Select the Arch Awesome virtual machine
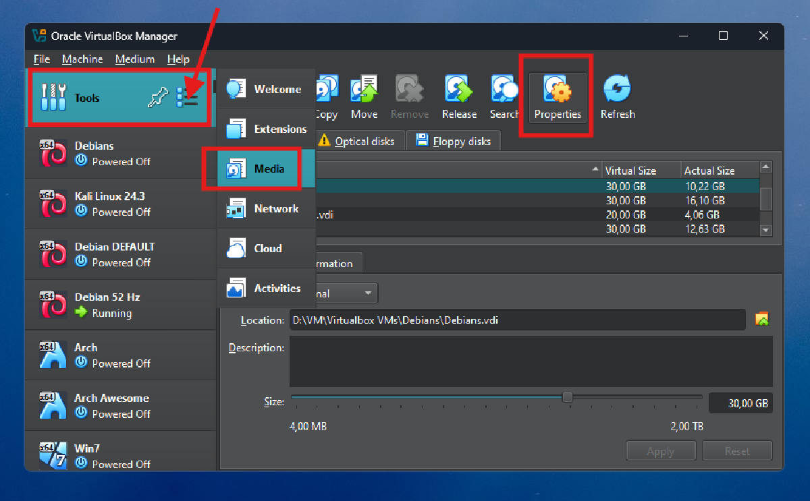 (x=121, y=406)
